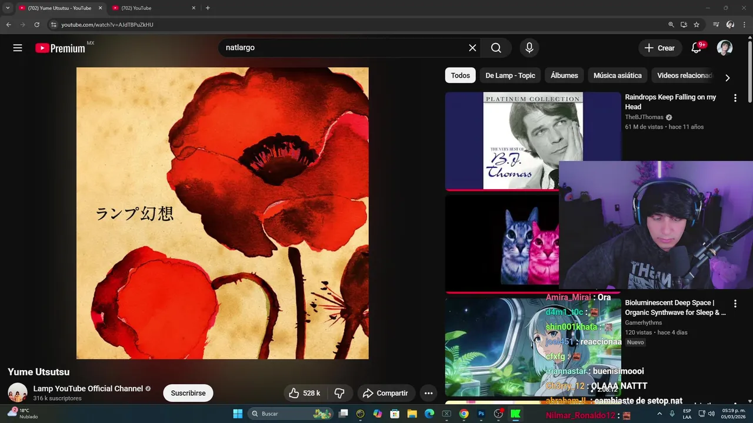Open Lamp YouTube Official Channel link
The image size is (753, 423).
88,388
